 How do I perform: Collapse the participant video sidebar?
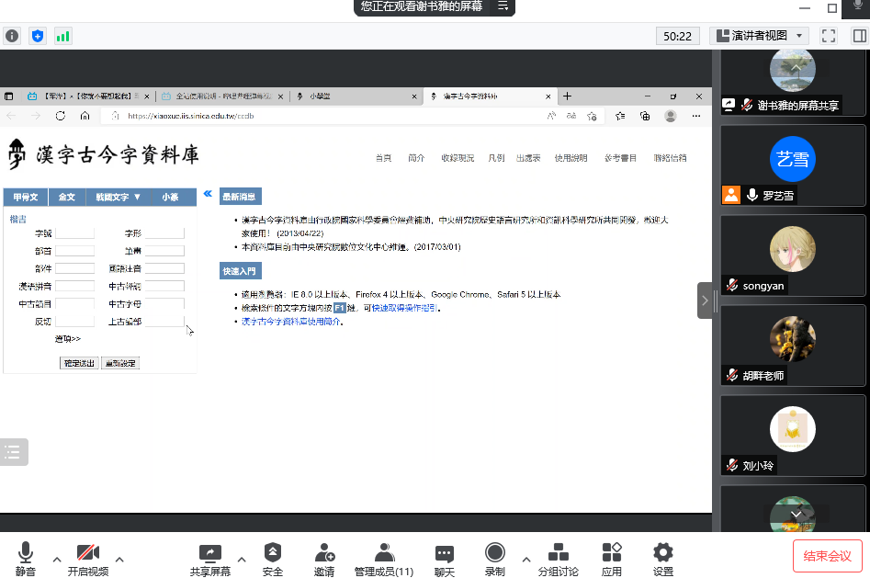[x=705, y=300]
